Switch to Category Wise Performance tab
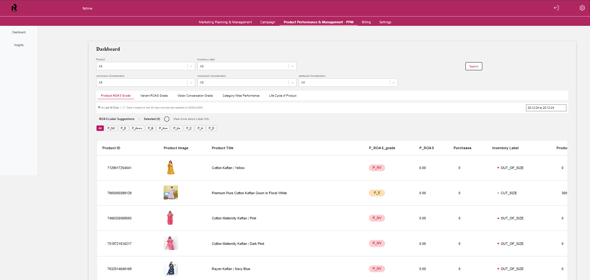The height and width of the screenshot is (280, 590). 241,96
